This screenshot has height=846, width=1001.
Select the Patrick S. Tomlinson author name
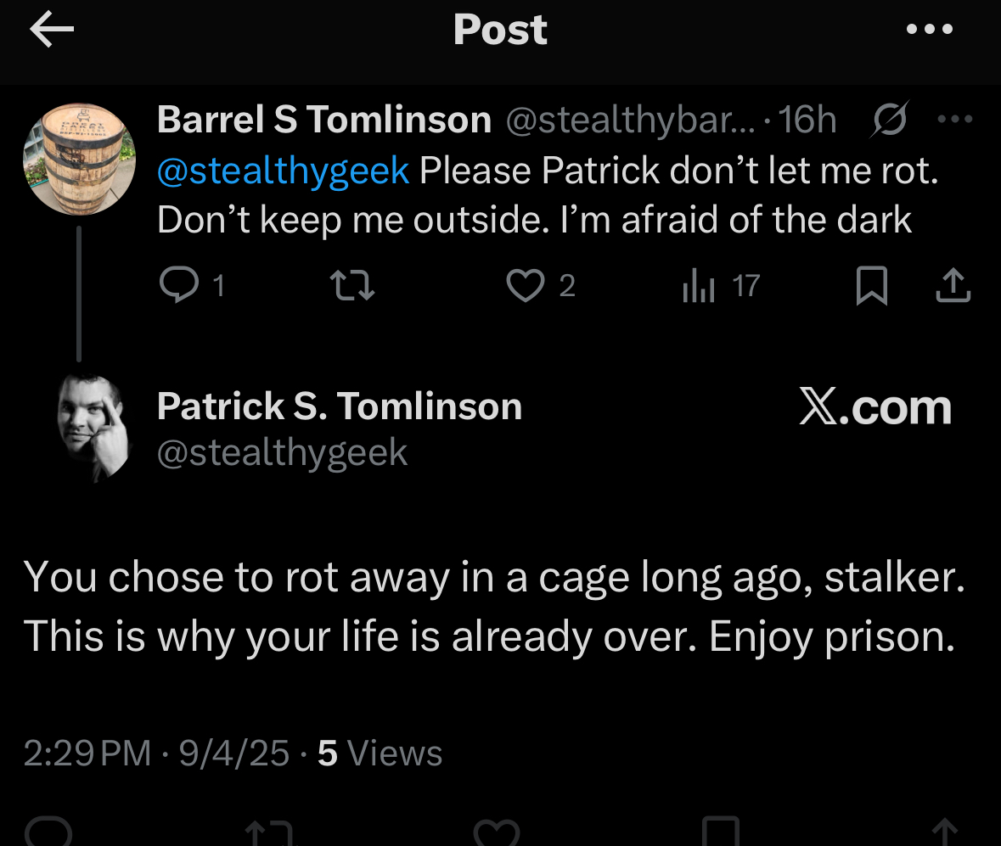[x=340, y=406]
